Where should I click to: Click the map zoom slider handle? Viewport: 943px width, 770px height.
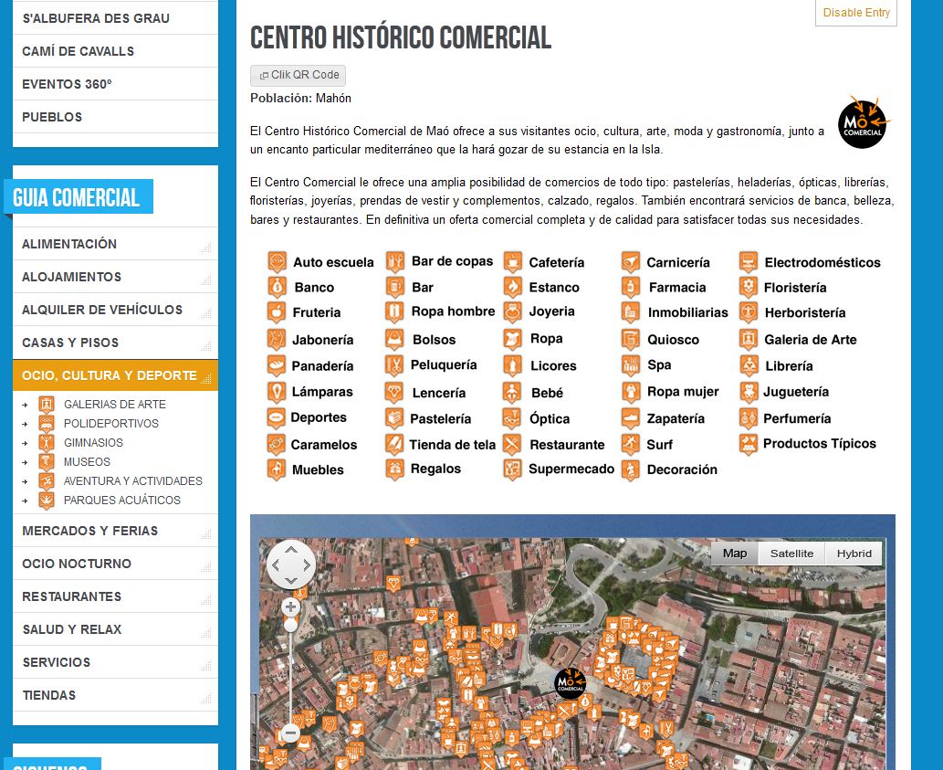(291, 625)
